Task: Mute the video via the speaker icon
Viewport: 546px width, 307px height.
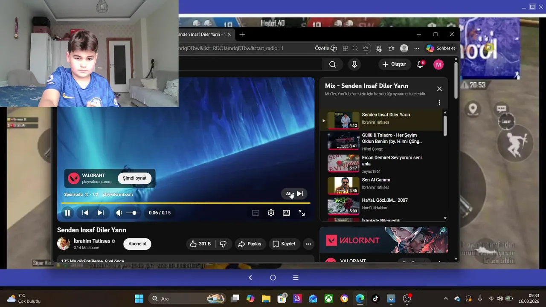Action: coord(119,213)
